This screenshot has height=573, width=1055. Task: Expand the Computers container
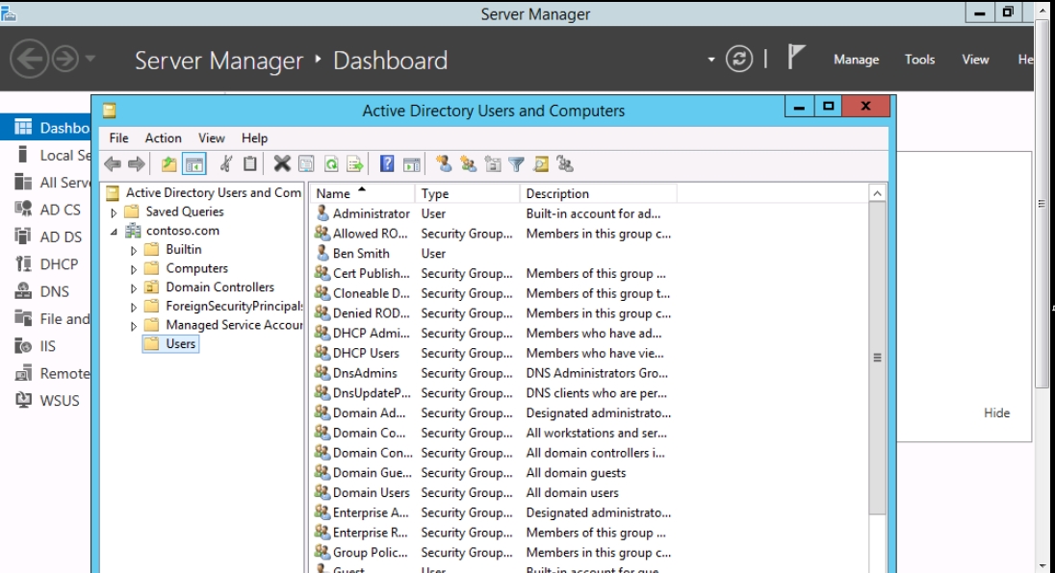133,268
